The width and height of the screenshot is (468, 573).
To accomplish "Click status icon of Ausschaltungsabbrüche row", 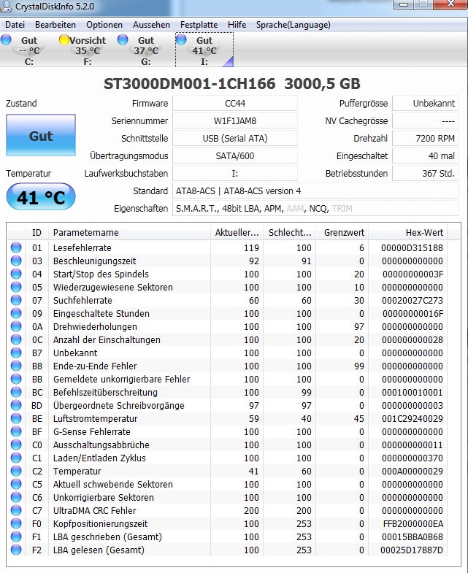I will coord(16,445).
